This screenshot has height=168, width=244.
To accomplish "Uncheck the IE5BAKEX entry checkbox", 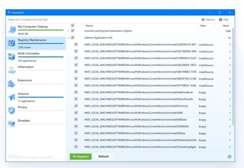I will click(76, 126).
